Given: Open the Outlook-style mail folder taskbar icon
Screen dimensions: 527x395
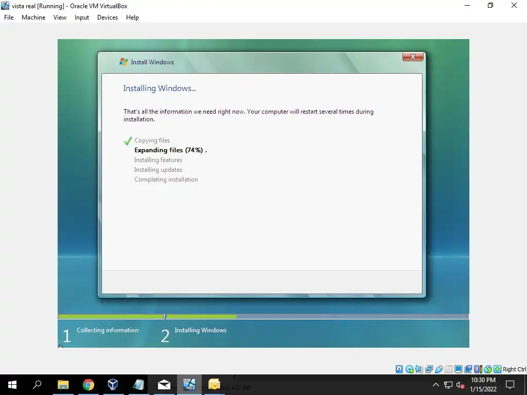Looking at the screenshot, I should [214, 385].
